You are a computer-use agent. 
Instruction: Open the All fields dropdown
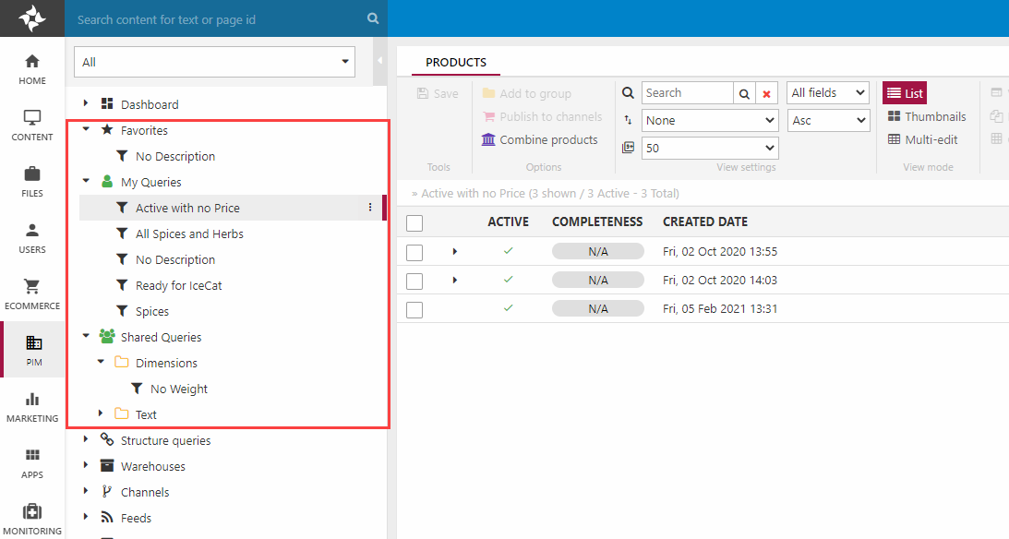[x=828, y=93]
